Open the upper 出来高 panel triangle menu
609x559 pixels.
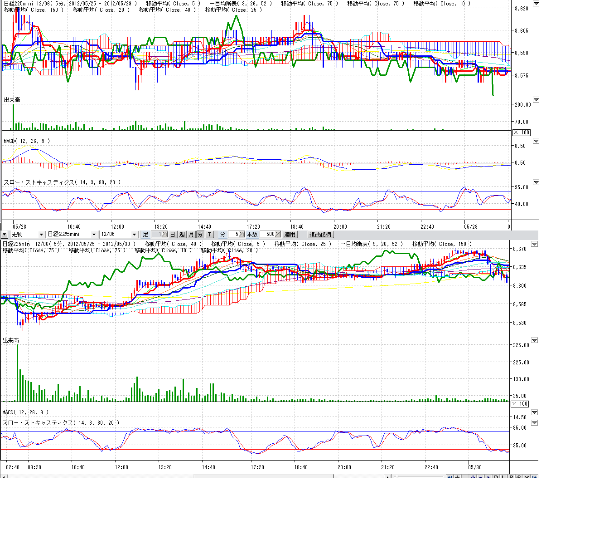(536, 100)
